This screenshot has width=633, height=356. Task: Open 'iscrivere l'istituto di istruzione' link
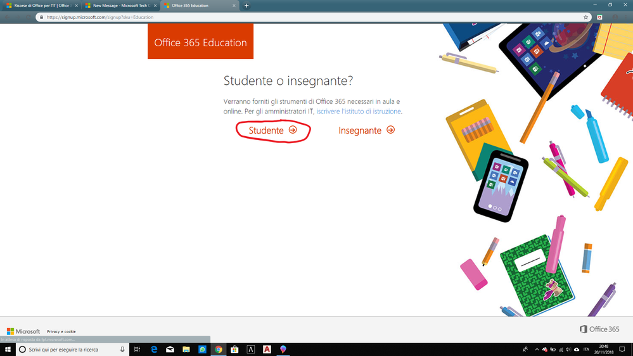pyautogui.click(x=359, y=111)
